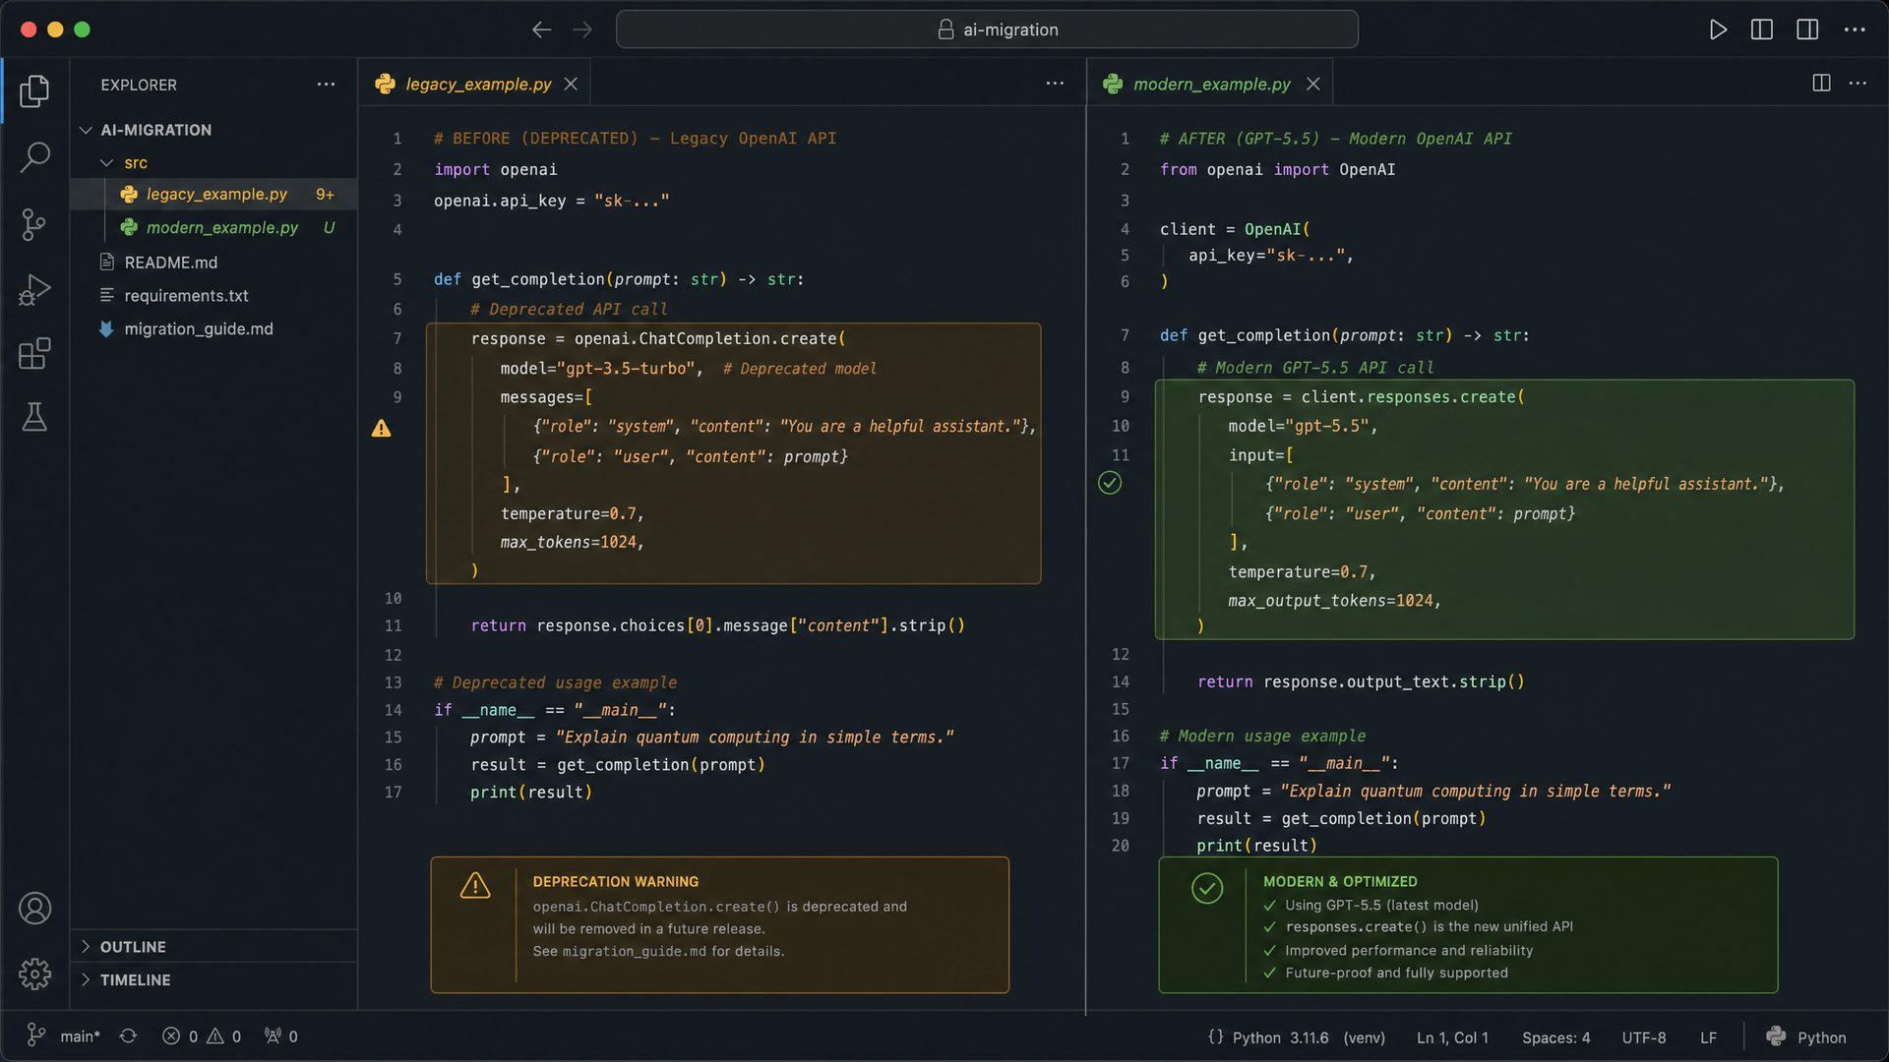Open more actions for legacy editor group

click(1055, 84)
